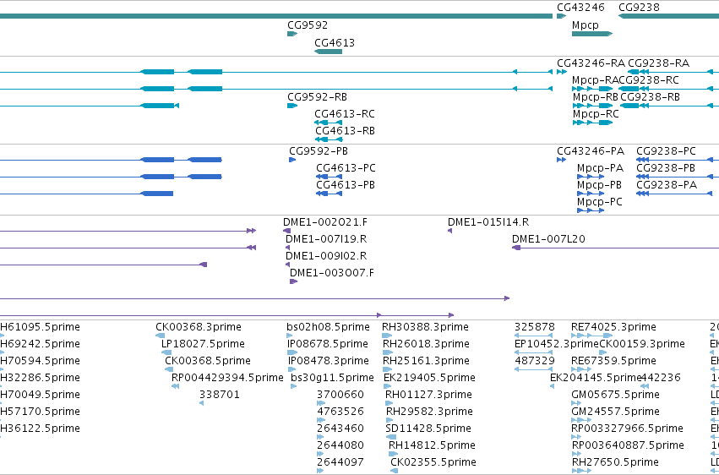The height and width of the screenshot is (475, 719).
Task: Select clone end DME1-003O07.F
Action: pyautogui.click(x=331, y=273)
